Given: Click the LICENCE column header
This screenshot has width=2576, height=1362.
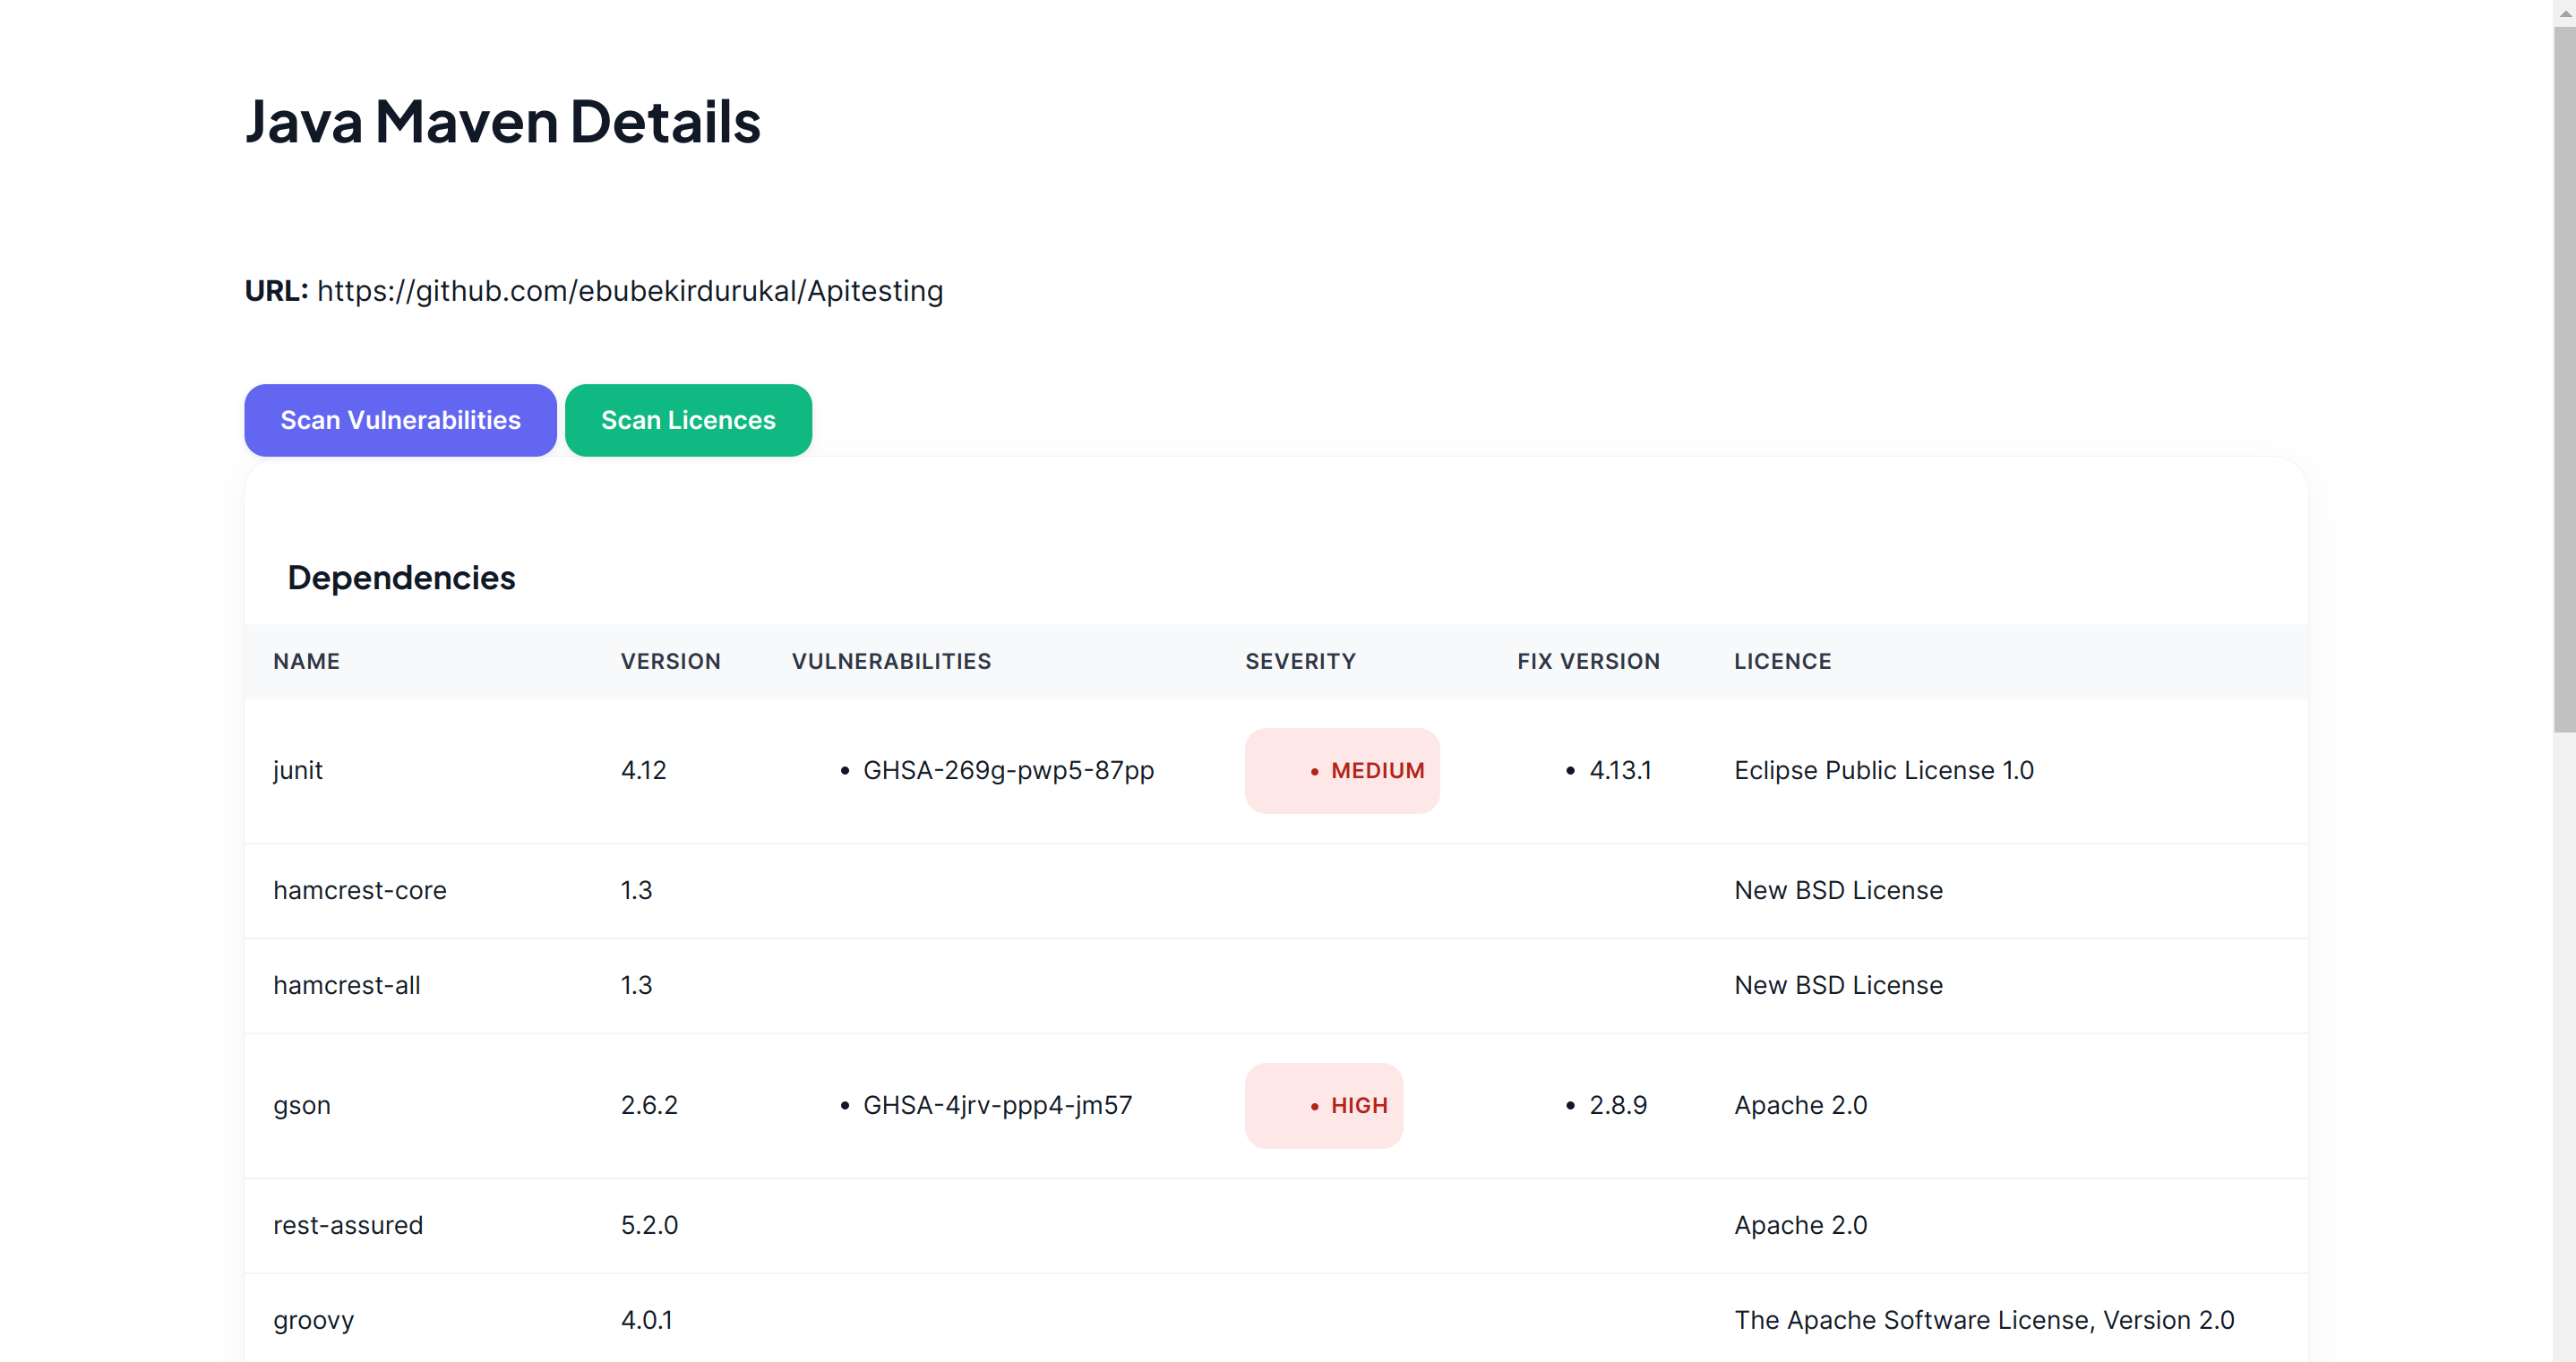Looking at the screenshot, I should click(x=1782, y=661).
